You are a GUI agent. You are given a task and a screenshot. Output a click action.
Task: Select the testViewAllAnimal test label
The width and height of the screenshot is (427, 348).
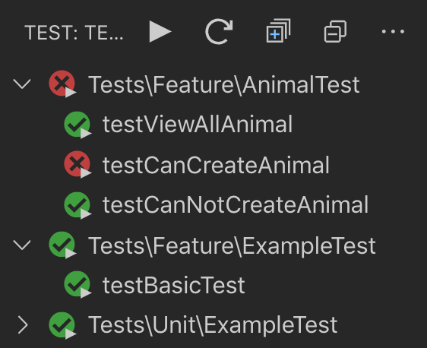(x=198, y=124)
